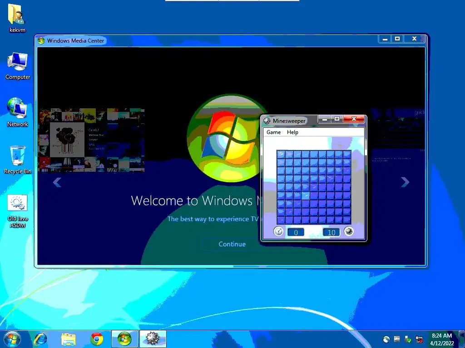
Task: Click the Minesweeper title bar icon
Action: 267,121
